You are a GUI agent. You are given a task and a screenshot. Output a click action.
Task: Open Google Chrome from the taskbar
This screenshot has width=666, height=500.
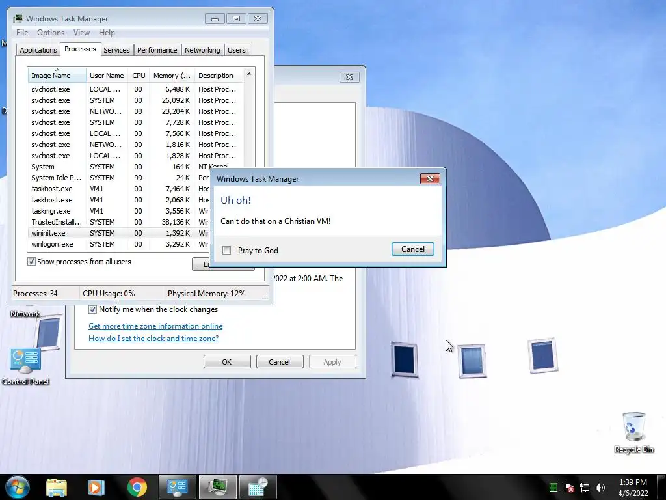137,487
